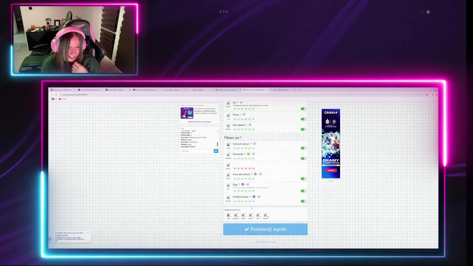Click the reaction icon next to Fjut classic
The image size is (473, 266).
[x=250, y=125]
